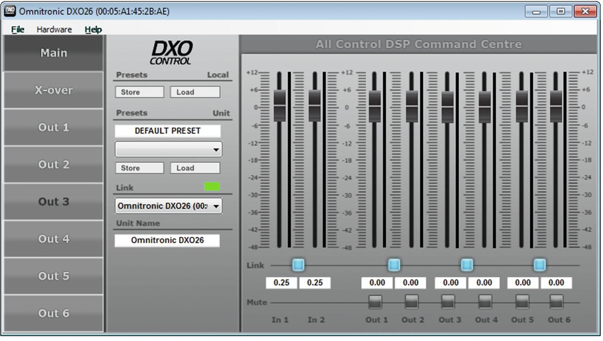Click the Out 5 gain value field
This screenshot has height=341, width=603.
click(x=523, y=283)
